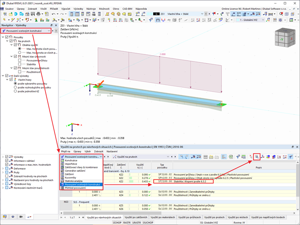The image size is (300, 225).
Task: Toggle the Na prutech checkbox
Action: point(11,41)
